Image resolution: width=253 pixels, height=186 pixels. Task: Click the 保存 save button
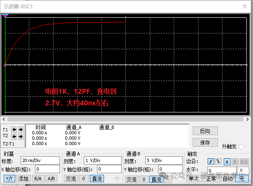(x=205, y=142)
